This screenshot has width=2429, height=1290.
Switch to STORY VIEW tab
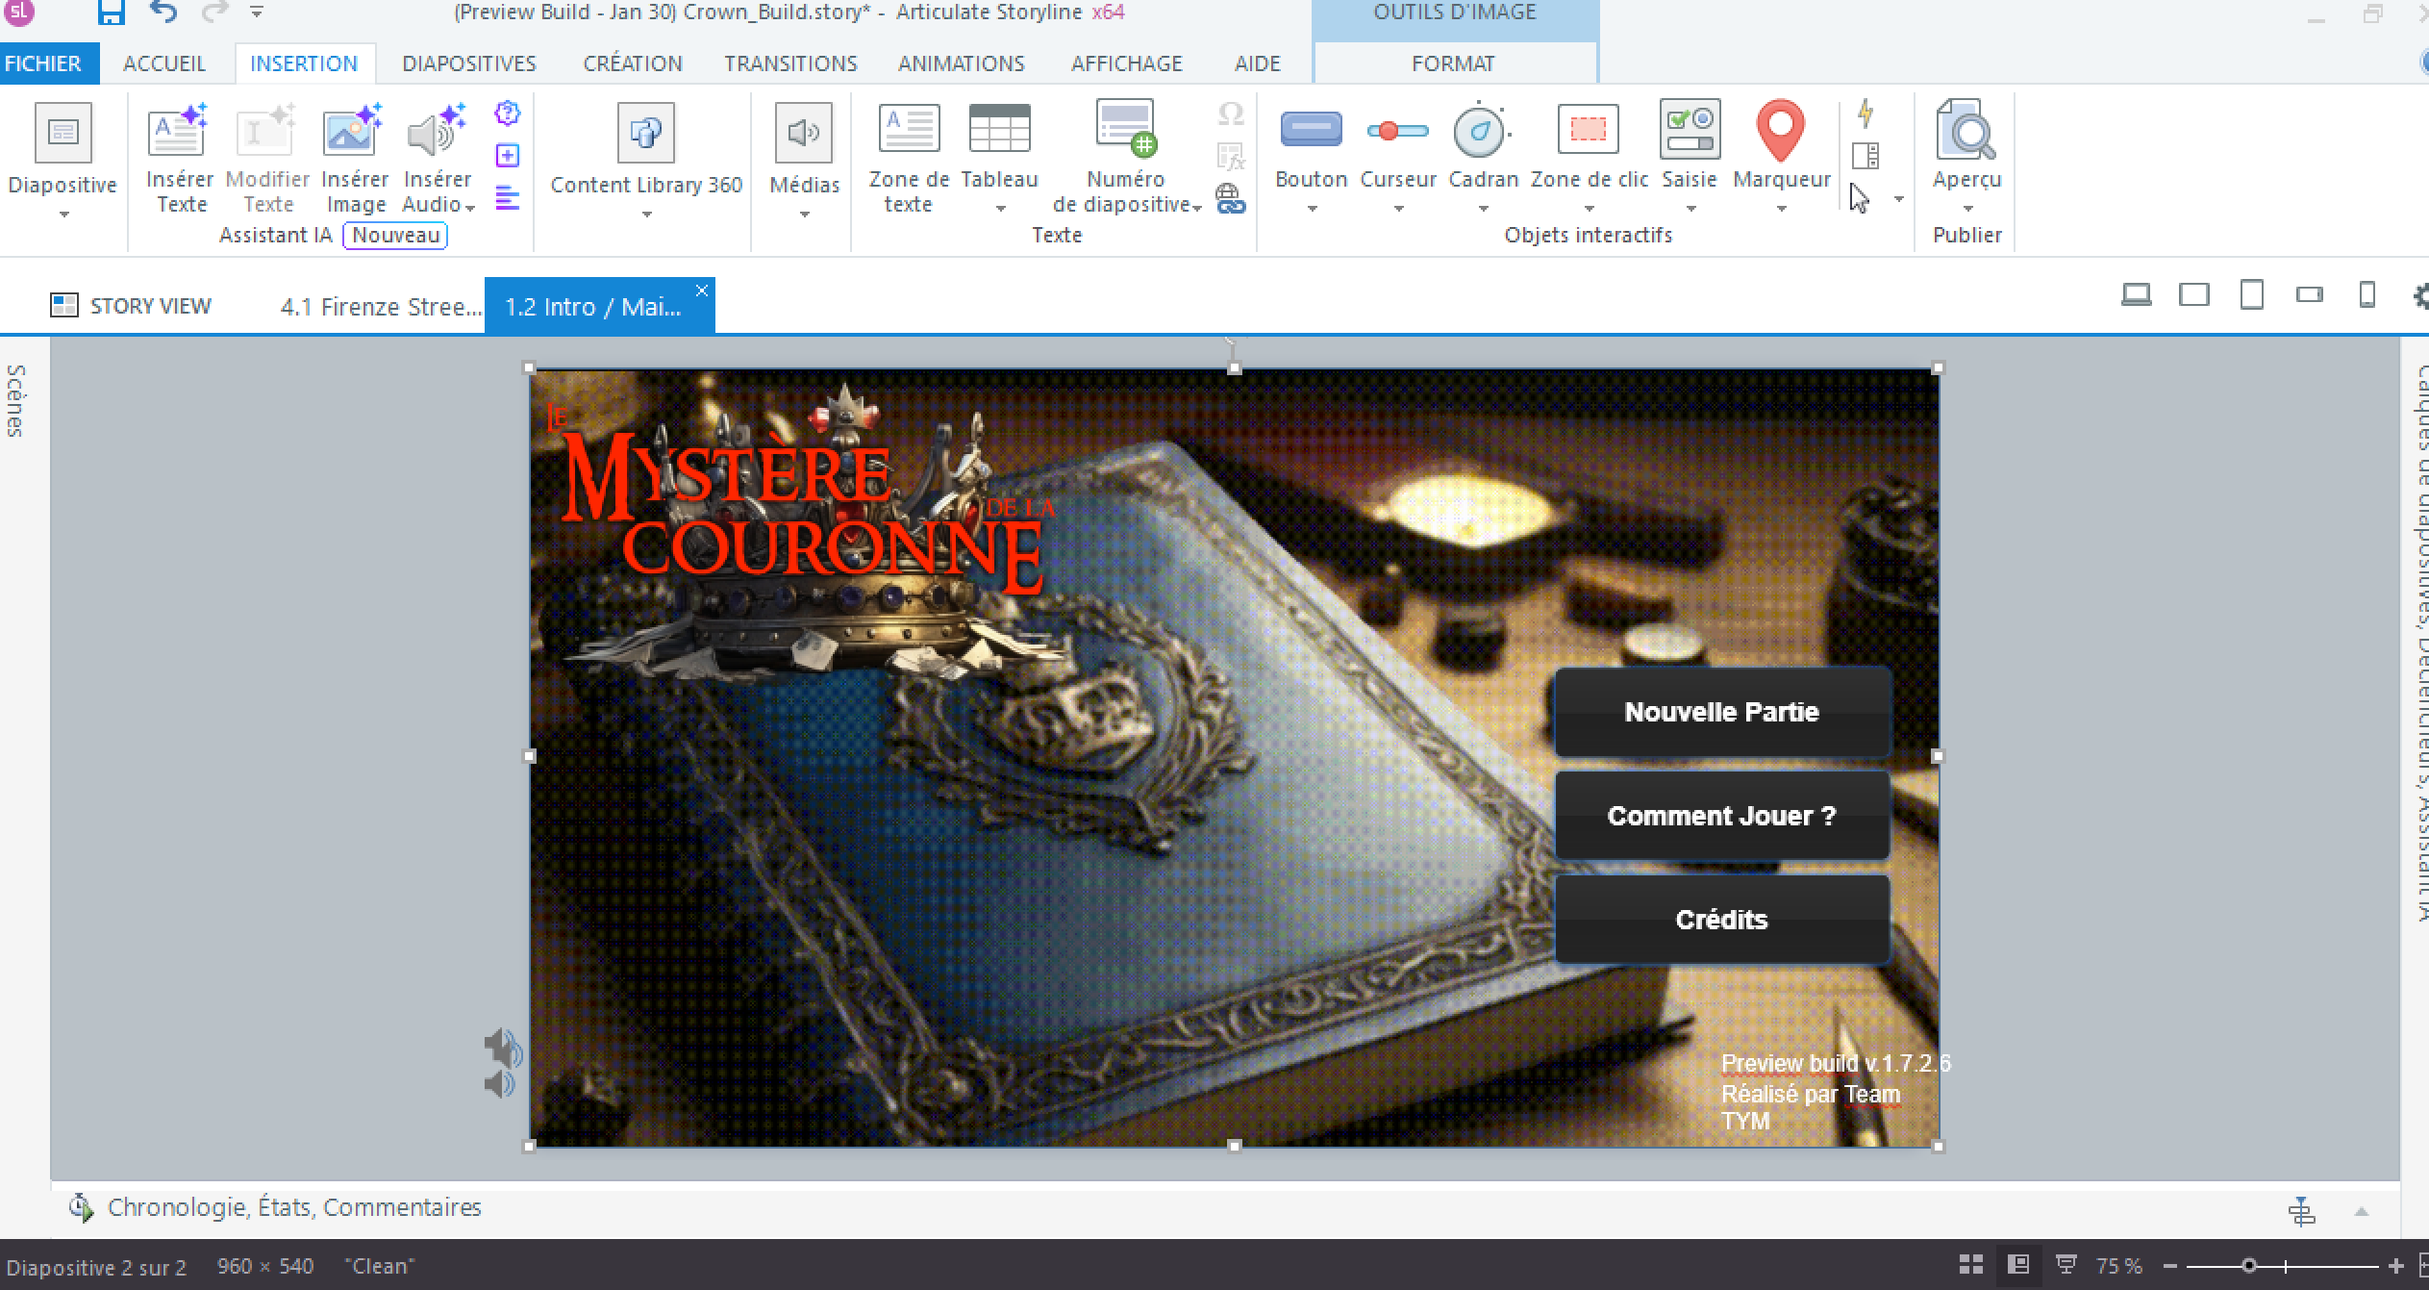click(x=130, y=306)
